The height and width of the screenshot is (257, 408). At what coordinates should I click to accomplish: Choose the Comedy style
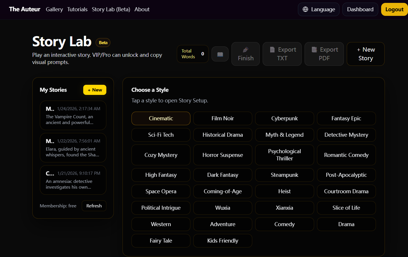pos(285,224)
